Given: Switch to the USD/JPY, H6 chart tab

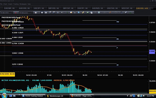Looking at the screenshot, I should click(40, 8).
